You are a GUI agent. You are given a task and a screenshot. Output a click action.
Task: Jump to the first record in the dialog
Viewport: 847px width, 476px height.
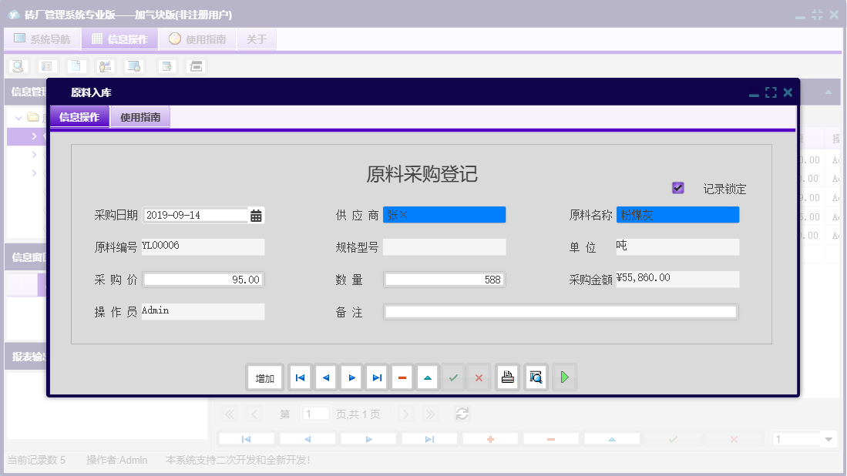point(300,377)
